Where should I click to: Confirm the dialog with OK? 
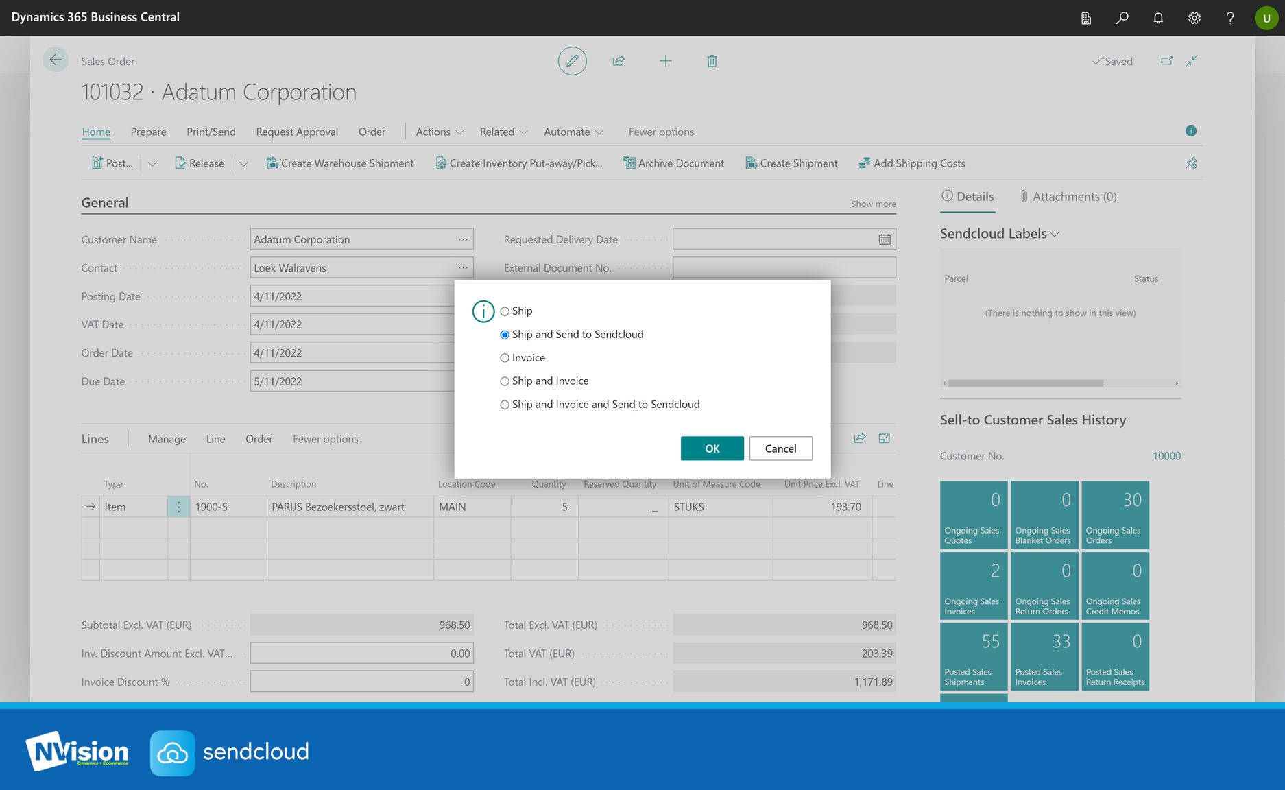pyautogui.click(x=712, y=448)
